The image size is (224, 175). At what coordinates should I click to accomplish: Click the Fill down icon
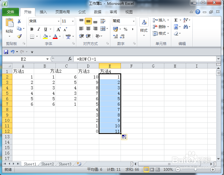pyautogui.click(x=176, y=27)
